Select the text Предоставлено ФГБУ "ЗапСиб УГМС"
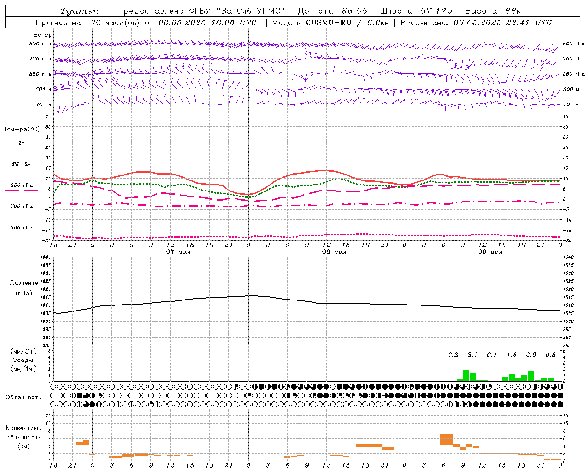This screenshot has width=587, height=469. click(201, 11)
